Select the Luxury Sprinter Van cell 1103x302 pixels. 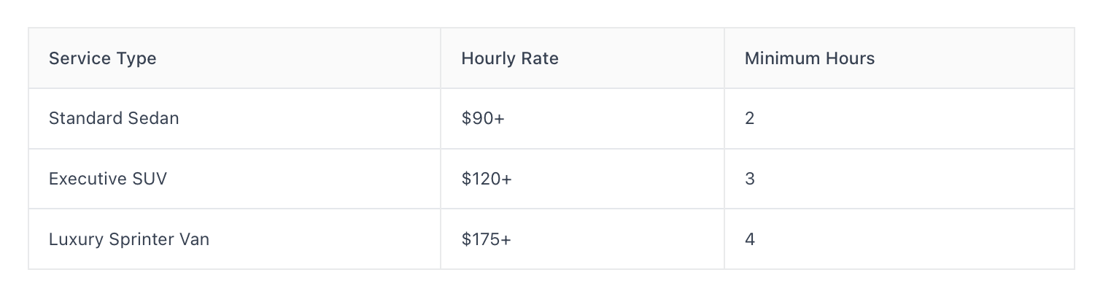(x=234, y=239)
